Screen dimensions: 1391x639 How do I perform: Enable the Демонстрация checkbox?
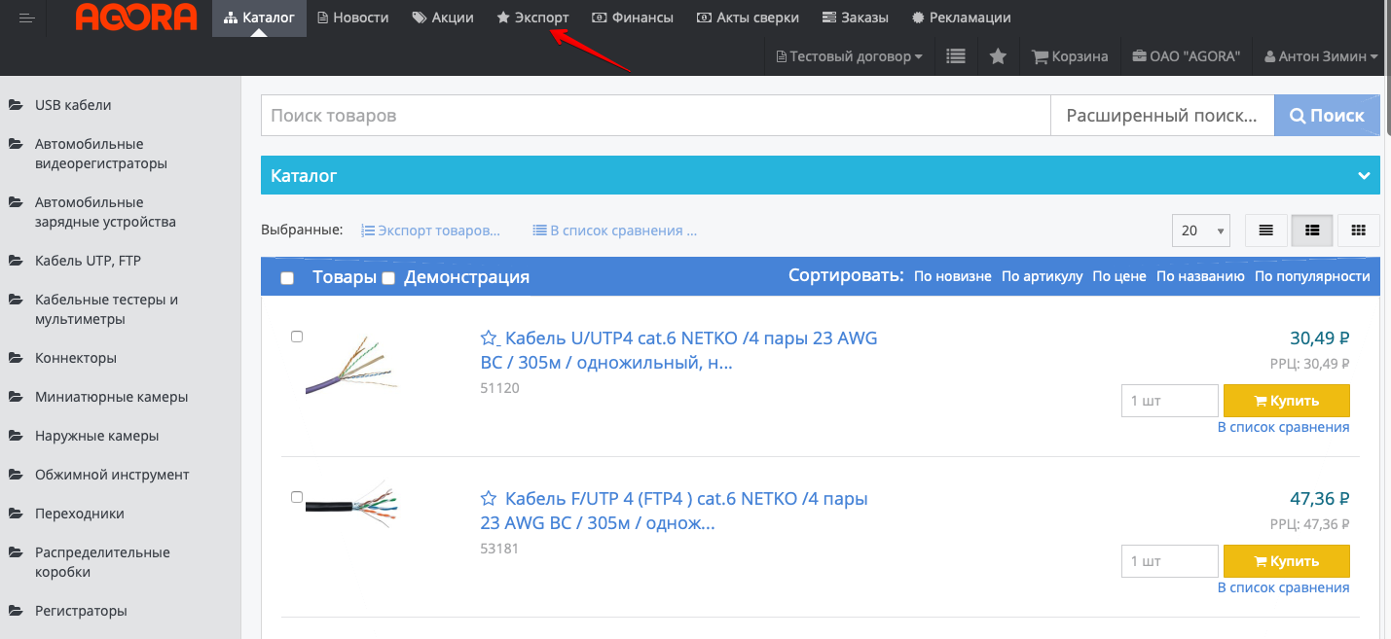tap(388, 278)
